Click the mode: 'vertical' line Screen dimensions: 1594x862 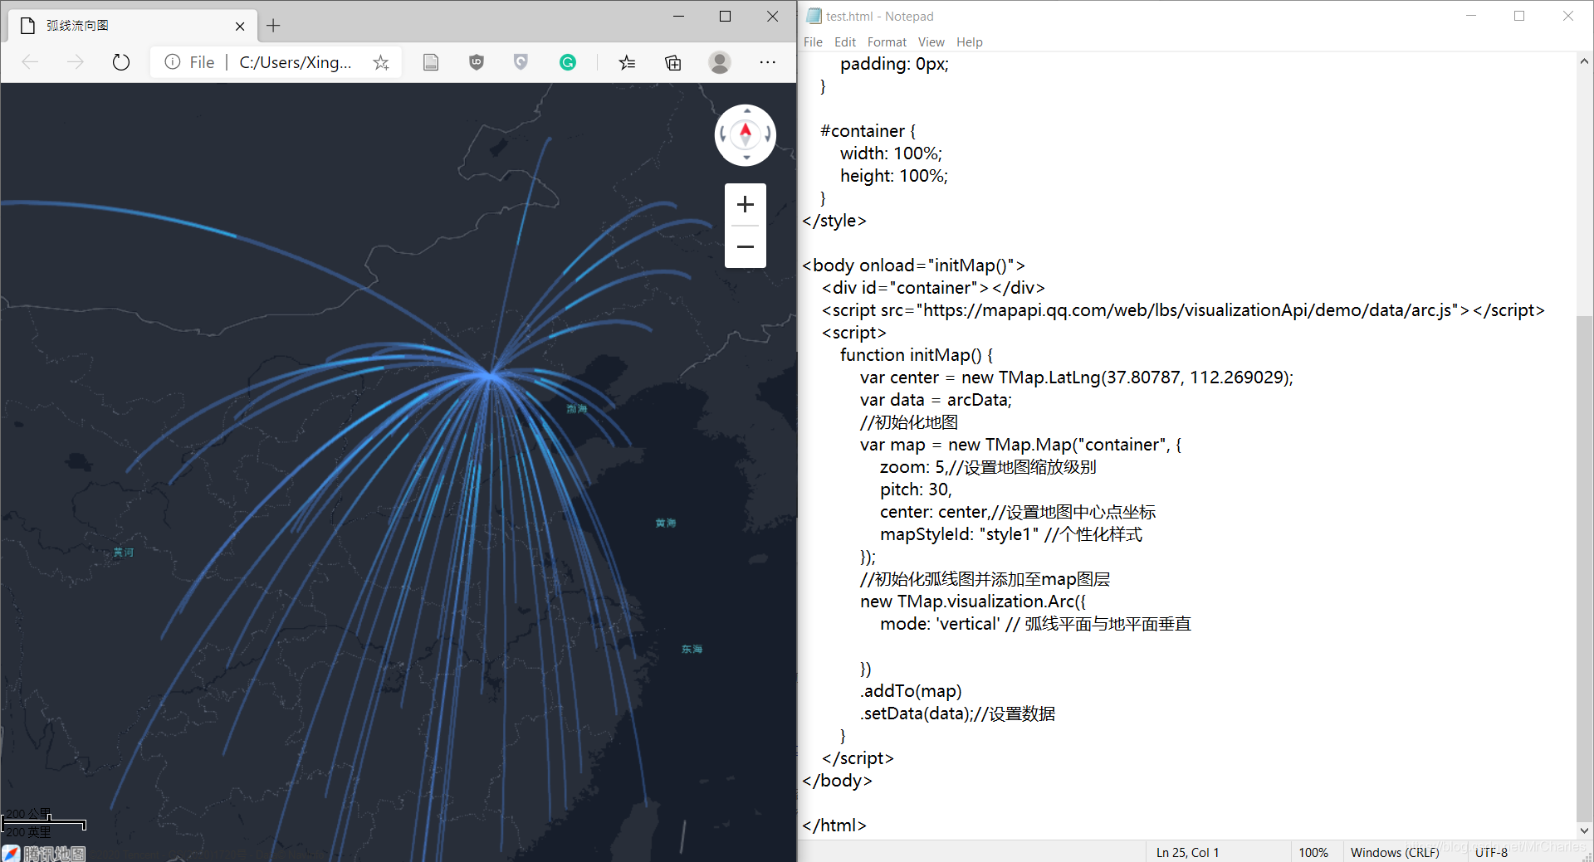click(1035, 624)
